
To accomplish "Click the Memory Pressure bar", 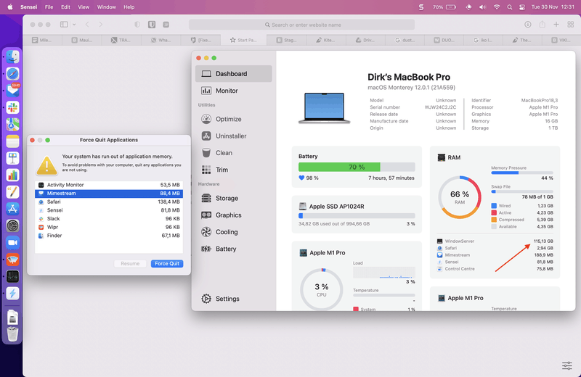I will click(522, 173).
